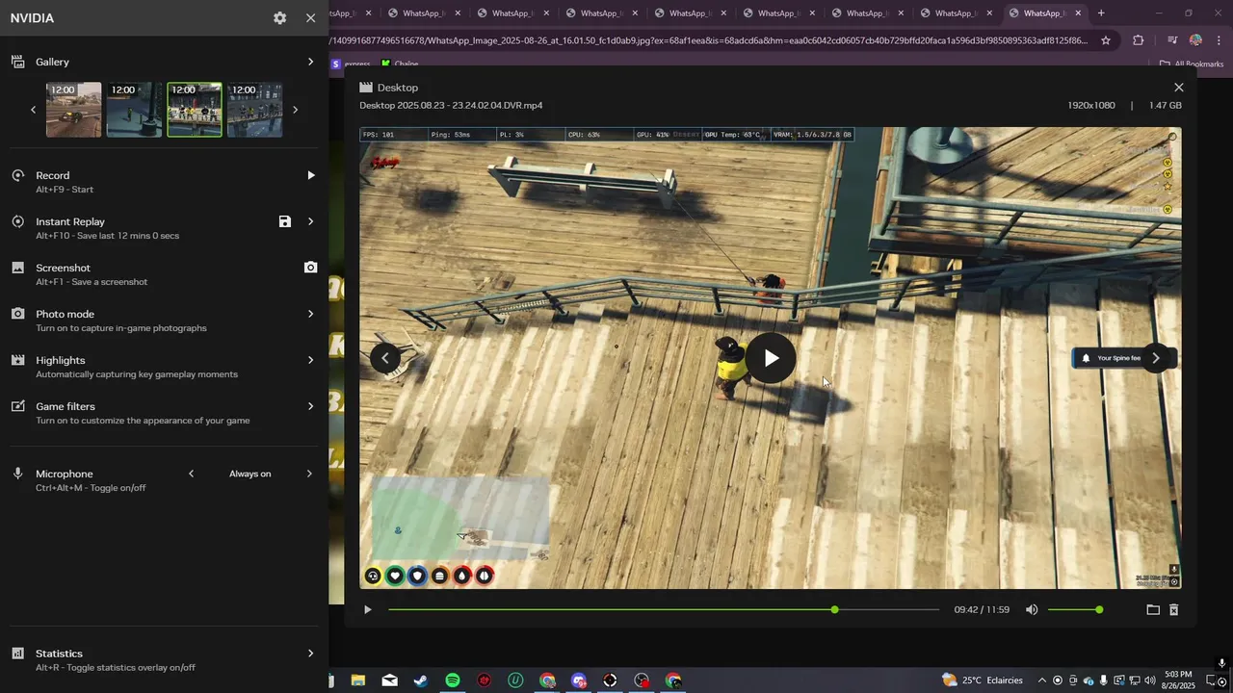Expand the Game filters chevron
The height and width of the screenshot is (693, 1233).
coord(310,406)
